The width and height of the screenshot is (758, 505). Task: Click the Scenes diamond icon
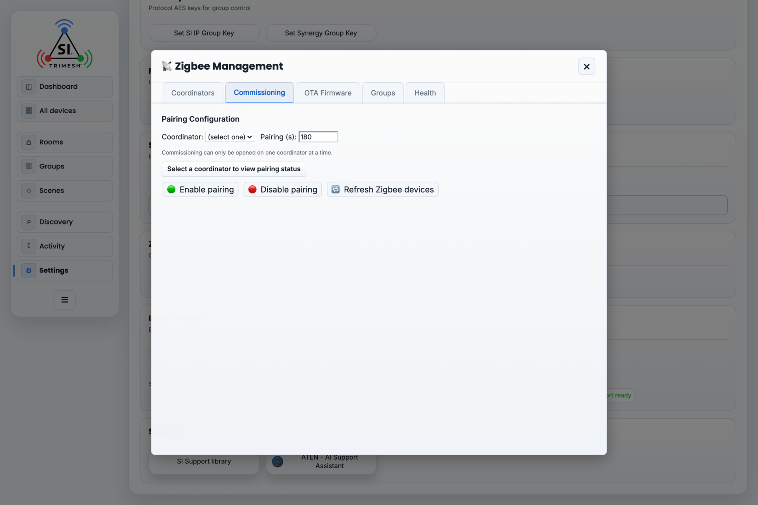[29, 191]
